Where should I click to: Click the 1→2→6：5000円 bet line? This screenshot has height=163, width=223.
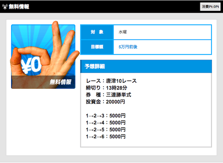106,136
